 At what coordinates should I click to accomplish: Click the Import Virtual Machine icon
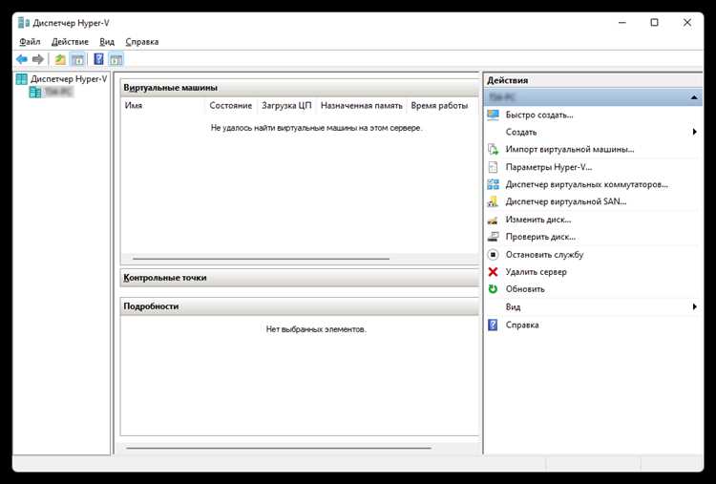(493, 149)
